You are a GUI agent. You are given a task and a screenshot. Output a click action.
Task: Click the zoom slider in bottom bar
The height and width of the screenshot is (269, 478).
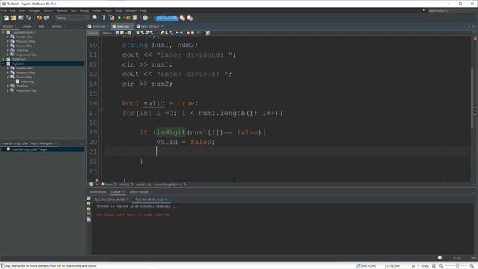pos(457,266)
